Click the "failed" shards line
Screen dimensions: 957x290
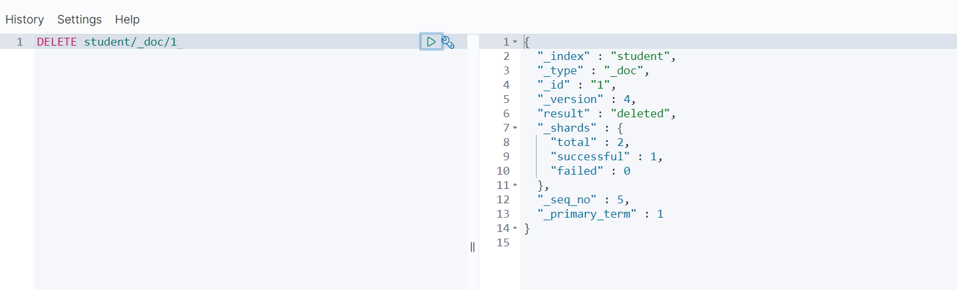click(x=590, y=171)
